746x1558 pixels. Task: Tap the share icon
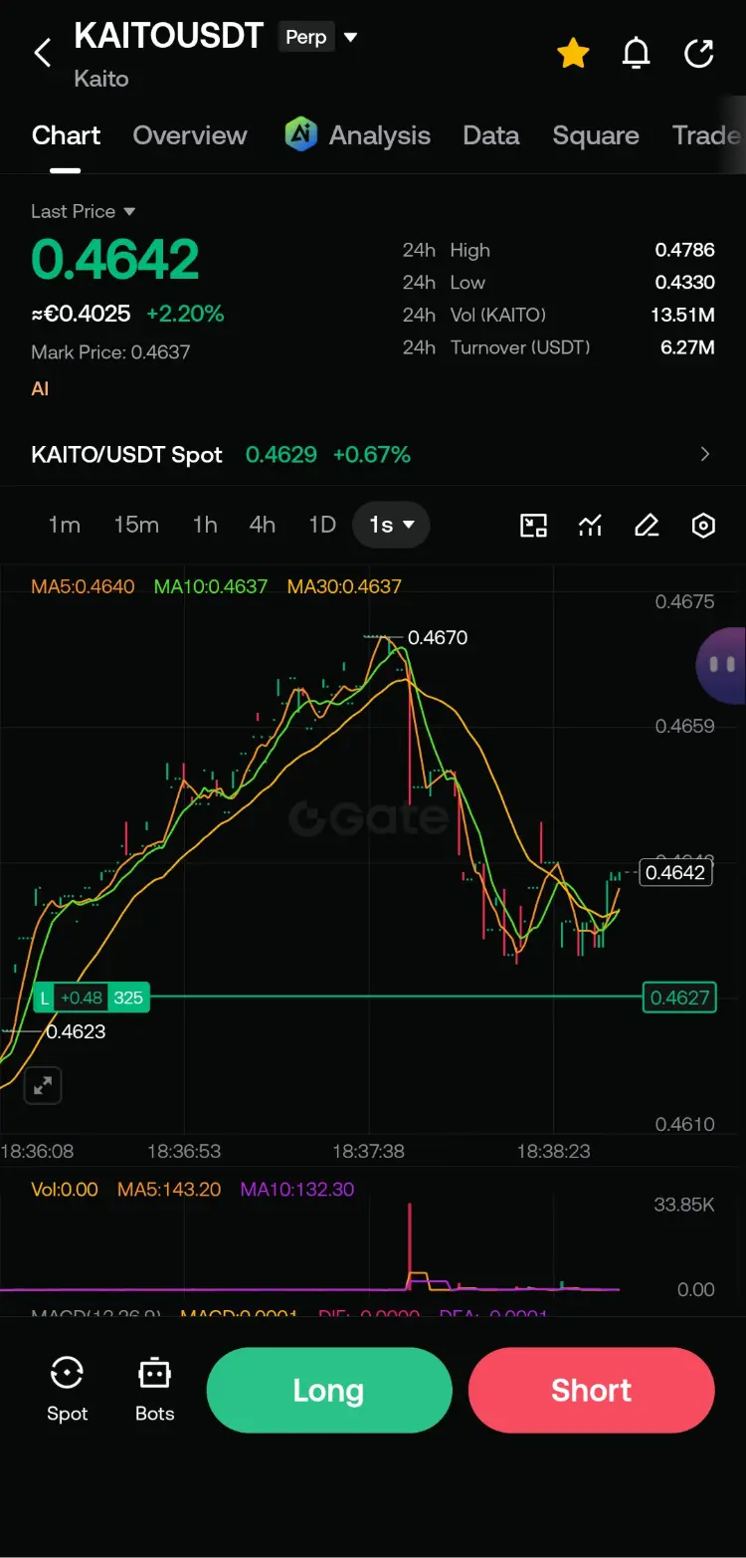699,53
